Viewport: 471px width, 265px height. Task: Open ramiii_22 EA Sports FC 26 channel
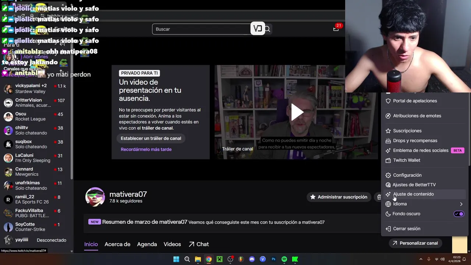[36, 199]
